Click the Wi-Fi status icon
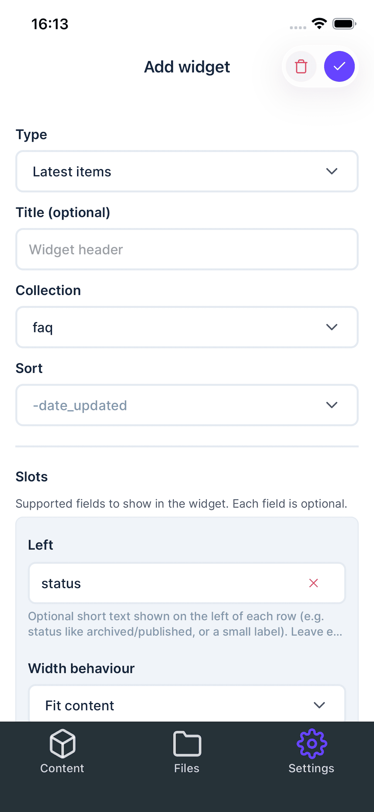 (x=319, y=23)
